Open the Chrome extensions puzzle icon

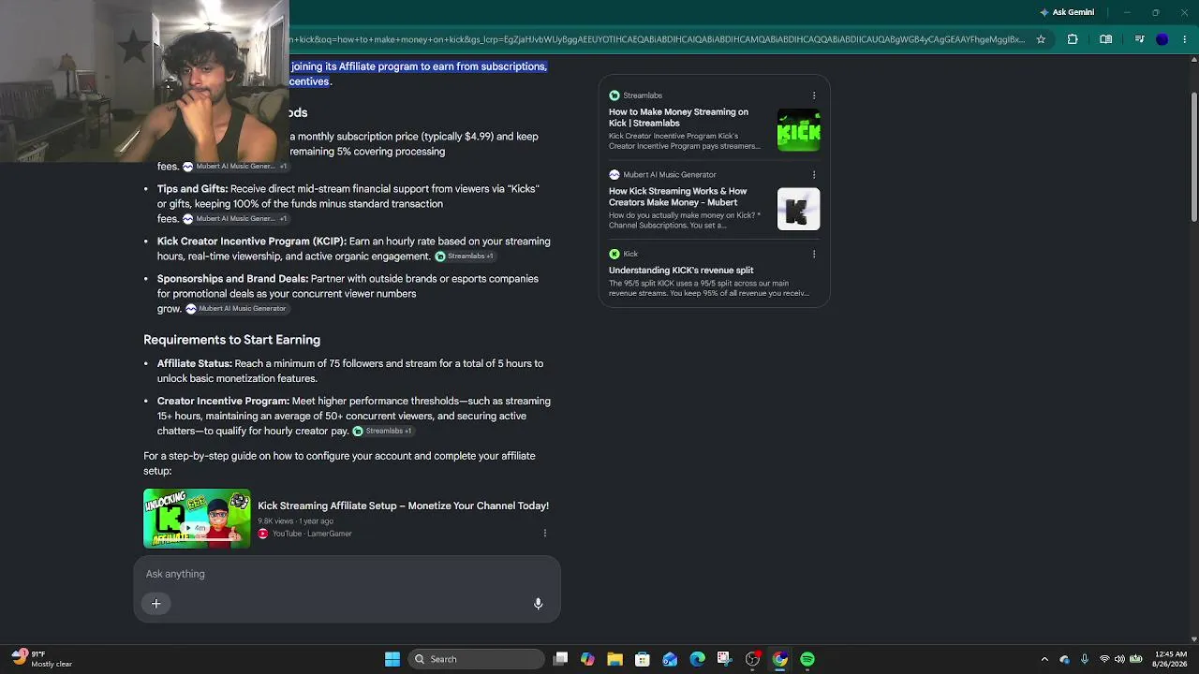tap(1073, 39)
